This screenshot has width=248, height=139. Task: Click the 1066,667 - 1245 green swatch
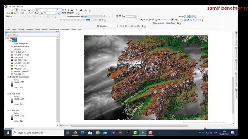(x=12, y=69)
